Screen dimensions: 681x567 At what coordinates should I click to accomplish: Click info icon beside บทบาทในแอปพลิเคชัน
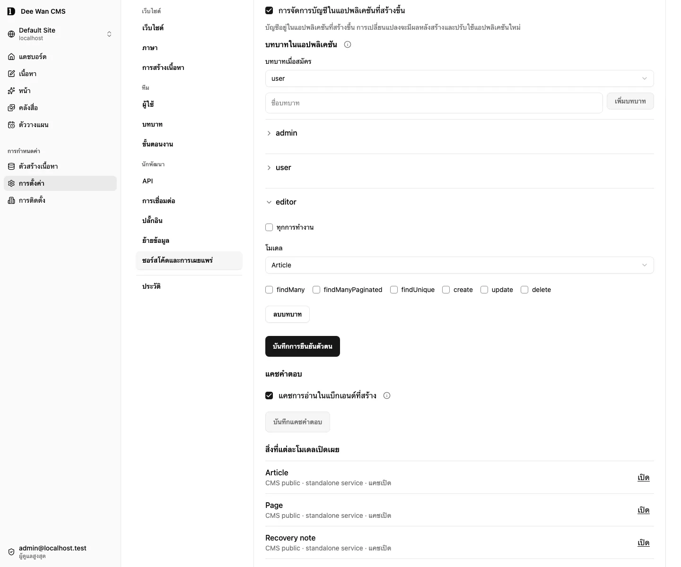coord(348,44)
